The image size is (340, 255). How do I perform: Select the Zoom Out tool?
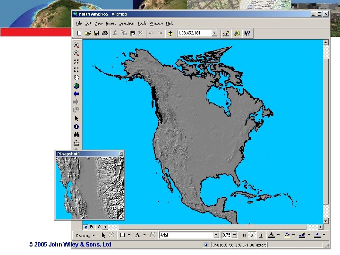(x=76, y=53)
